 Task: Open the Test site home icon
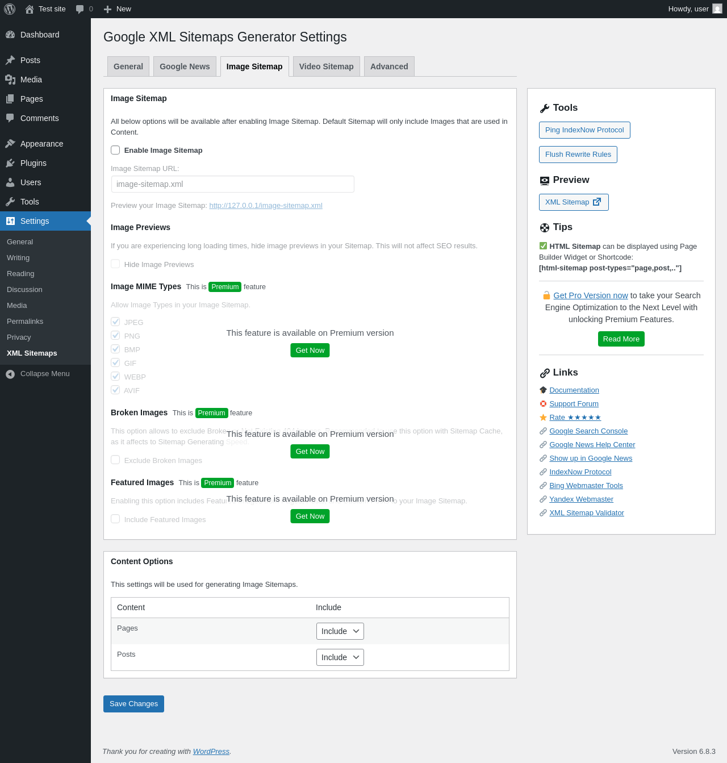(x=30, y=9)
